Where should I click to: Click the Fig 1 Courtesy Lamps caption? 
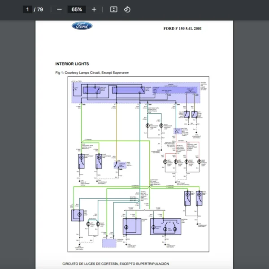coord(92,73)
